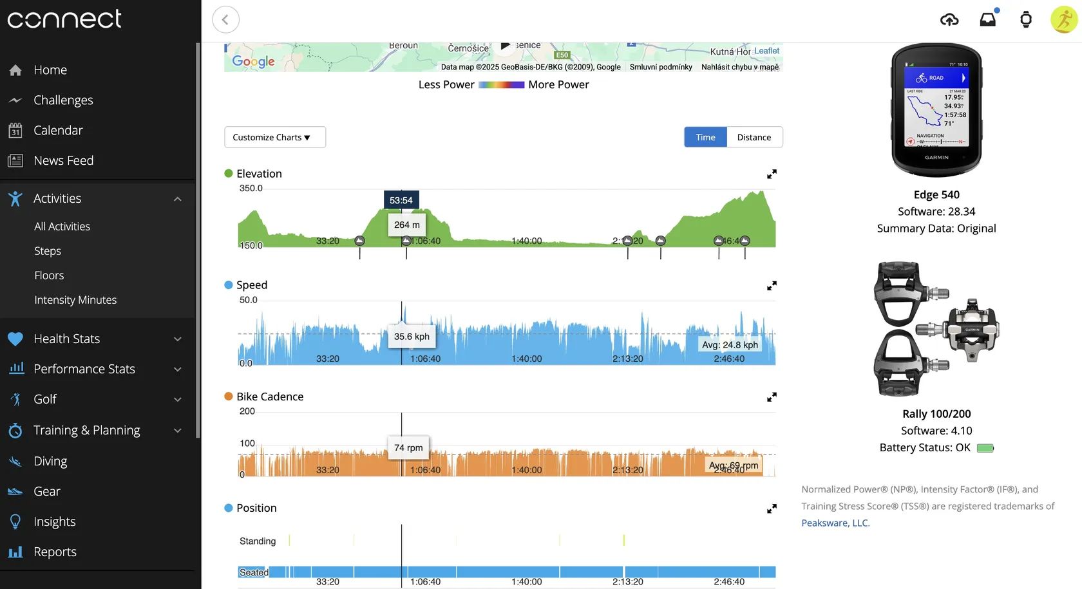Switch charts to Distance view
Viewport: 1082px width, 589px height.
pyautogui.click(x=754, y=137)
